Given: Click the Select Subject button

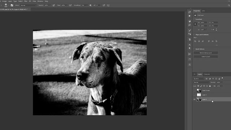Looking at the screenshot, I should coord(206,57).
